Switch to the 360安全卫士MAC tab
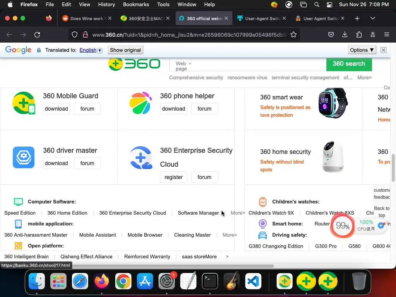Screen dimensions: 396x297 click(145, 19)
